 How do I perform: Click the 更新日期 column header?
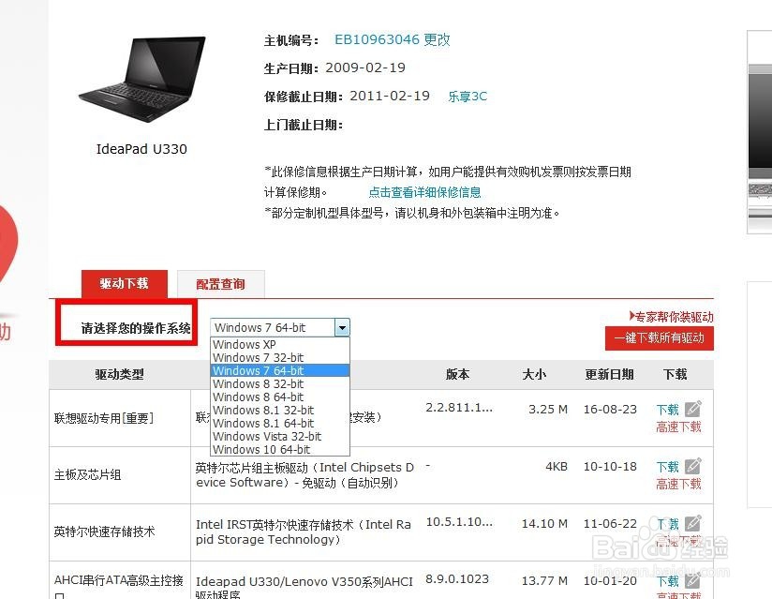(610, 374)
